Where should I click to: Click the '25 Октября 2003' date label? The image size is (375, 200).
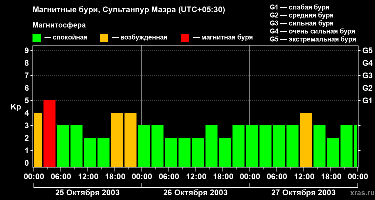point(87,193)
